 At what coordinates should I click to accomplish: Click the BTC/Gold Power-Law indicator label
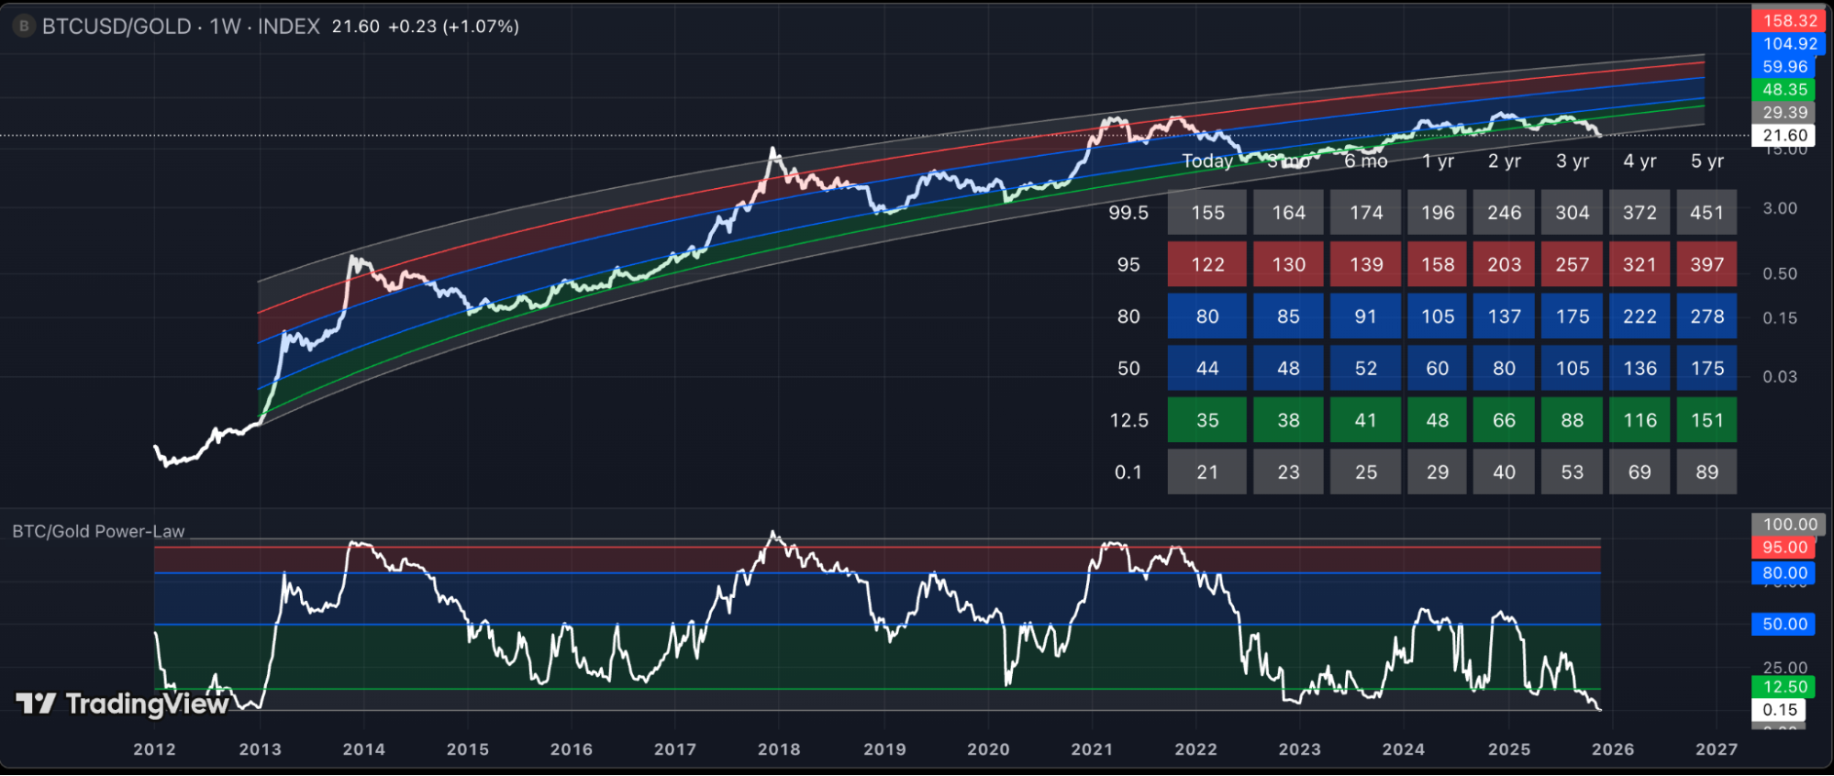98,531
